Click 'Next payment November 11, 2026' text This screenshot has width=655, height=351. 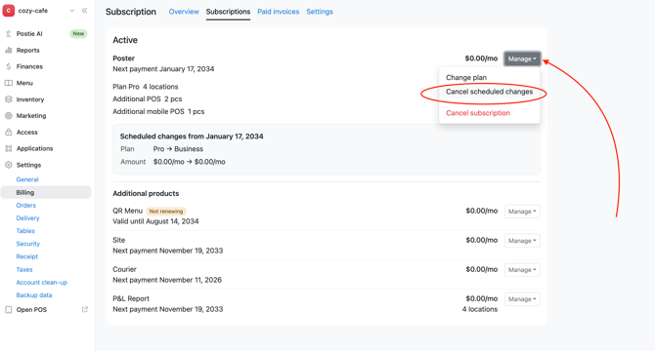pos(167,280)
